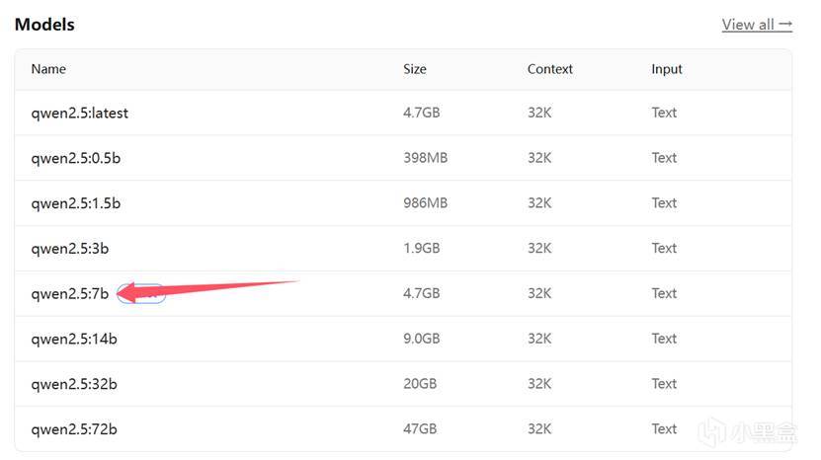821x460 pixels.
Task: Click the Input column header
Action: coord(667,69)
